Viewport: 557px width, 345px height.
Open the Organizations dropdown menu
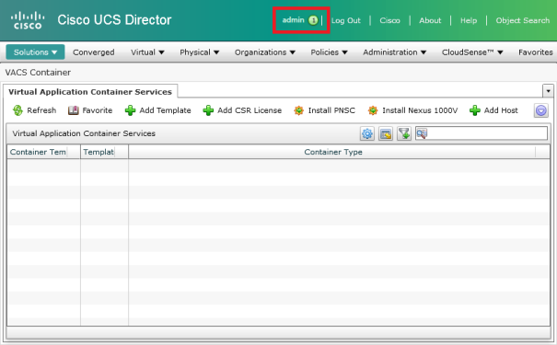264,52
